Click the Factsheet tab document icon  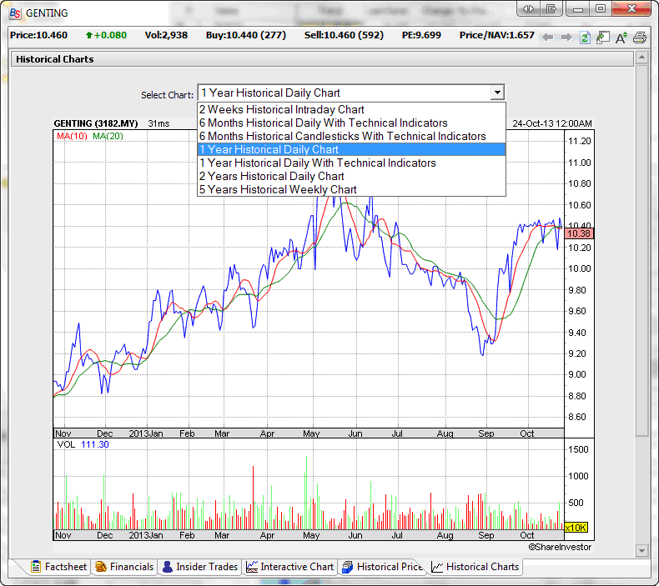36,567
